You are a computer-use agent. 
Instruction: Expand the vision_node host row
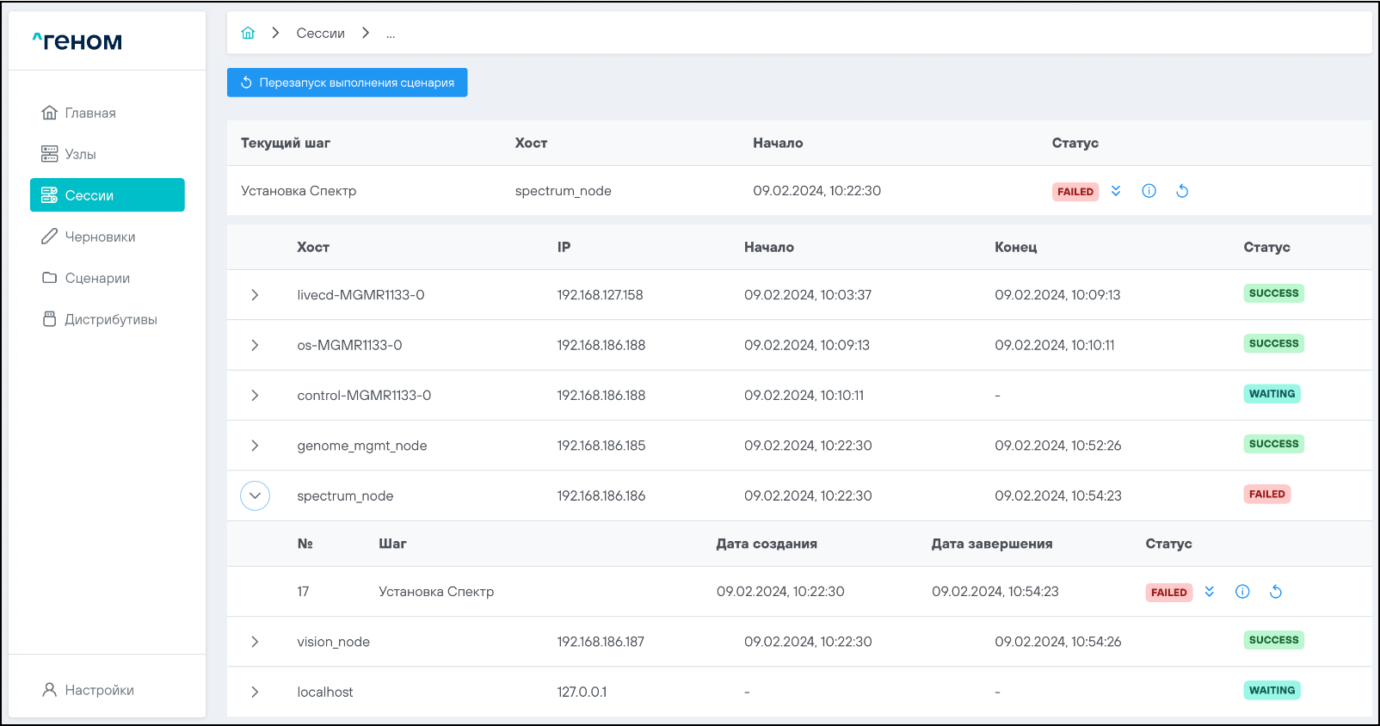coord(255,642)
